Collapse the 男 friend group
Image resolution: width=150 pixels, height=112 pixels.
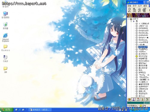point(131,21)
